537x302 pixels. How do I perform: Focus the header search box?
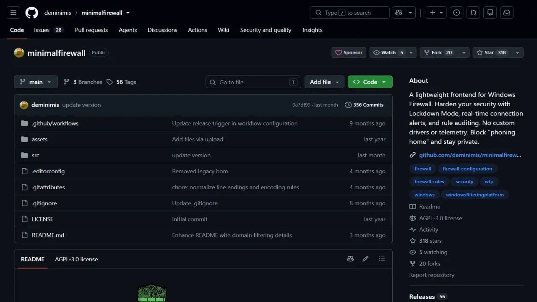(x=350, y=13)
